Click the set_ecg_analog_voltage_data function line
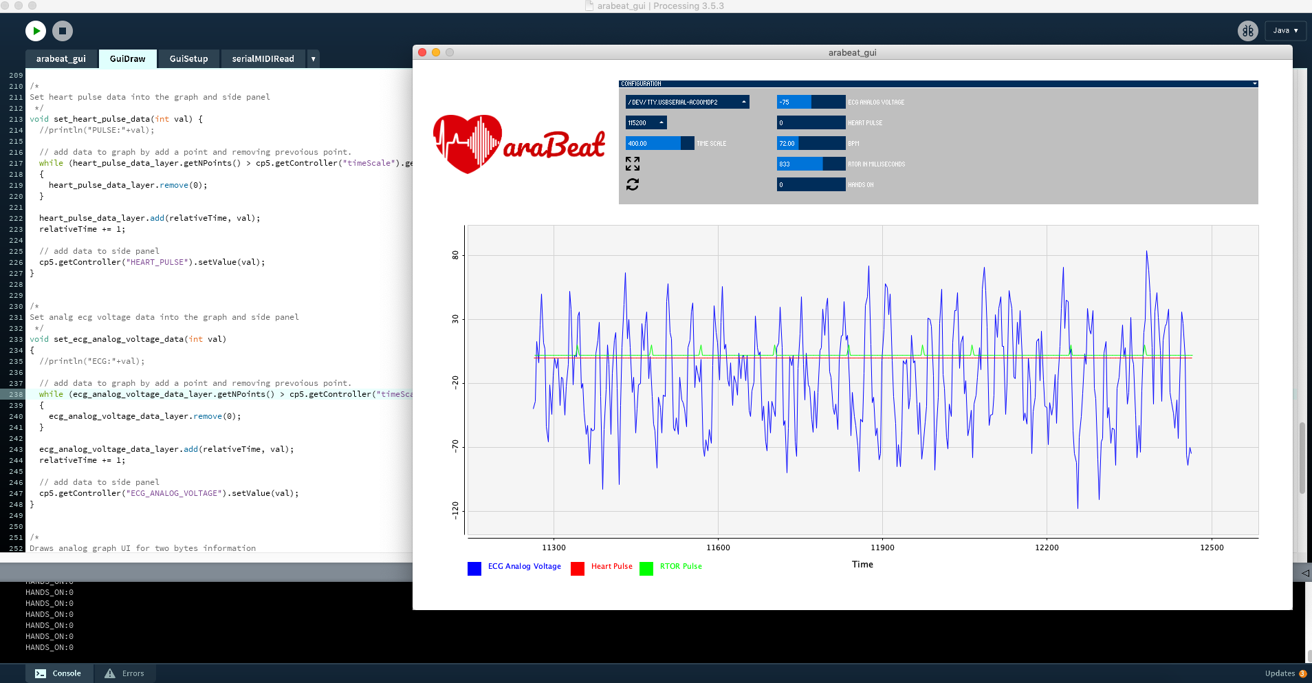This screenshot has width=1312, height=683. 128,339
